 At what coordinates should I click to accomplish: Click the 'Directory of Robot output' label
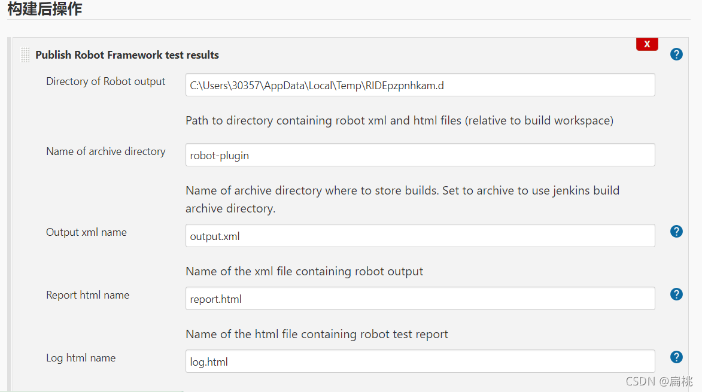tap(106, 81)
